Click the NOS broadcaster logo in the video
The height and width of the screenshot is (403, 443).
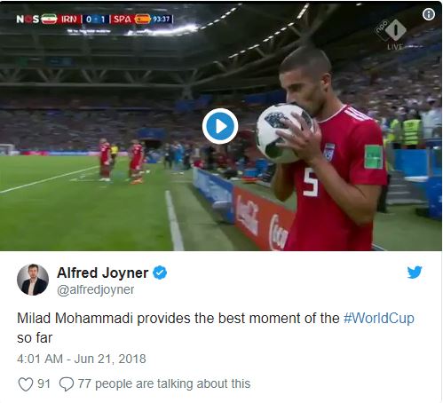[x=28, y=20]
